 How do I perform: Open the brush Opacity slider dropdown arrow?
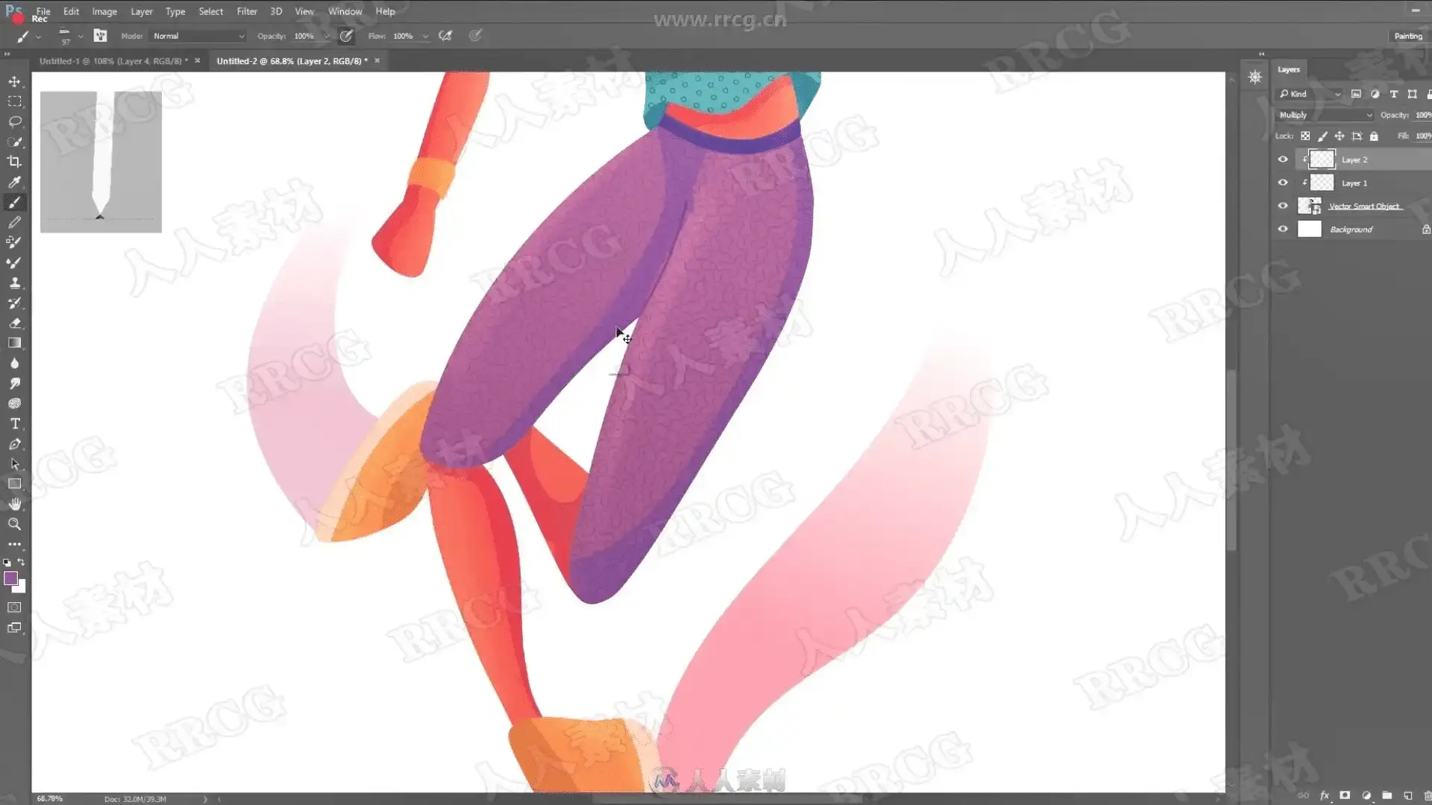[326, 36]
